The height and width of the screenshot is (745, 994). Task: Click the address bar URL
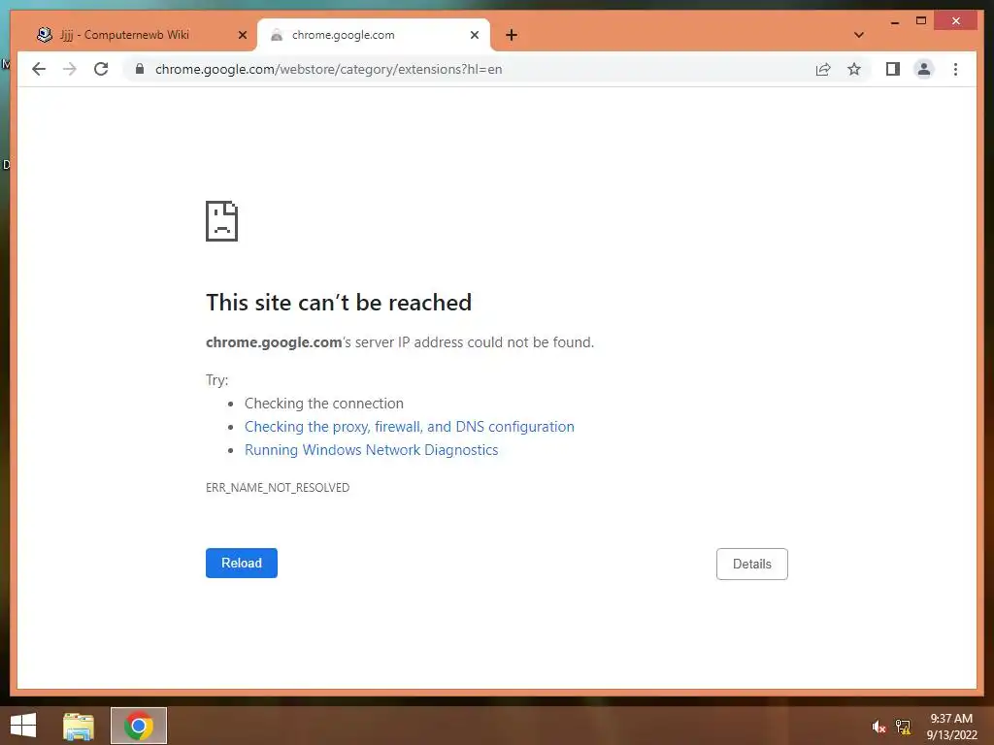coord(328,69)
